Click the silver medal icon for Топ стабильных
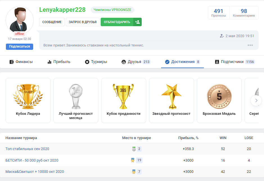Viewport: 264px width, 181px height. [134, 149]
